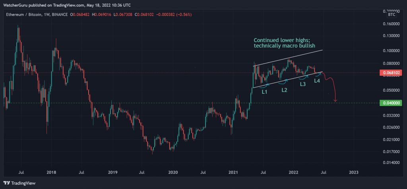The width and height of the screenshot is (407, 189).
Task: Click the open value O0.068482
Action: [80, 15]
